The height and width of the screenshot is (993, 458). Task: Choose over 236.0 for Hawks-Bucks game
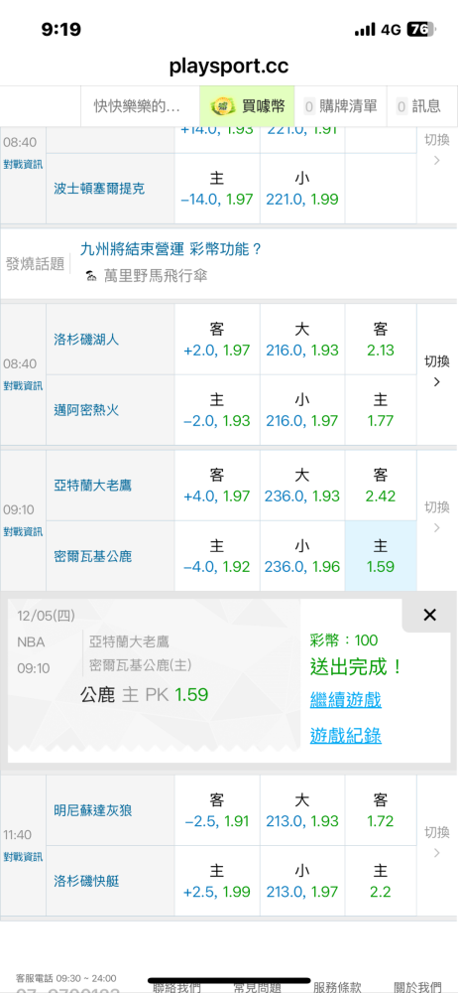[x=302, y=486]
